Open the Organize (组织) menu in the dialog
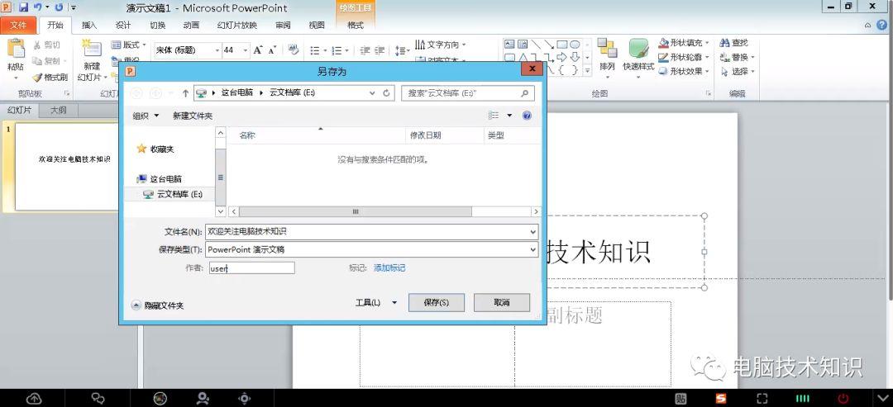The height and width of the screenshot is (407, 893). pos(146,116)
